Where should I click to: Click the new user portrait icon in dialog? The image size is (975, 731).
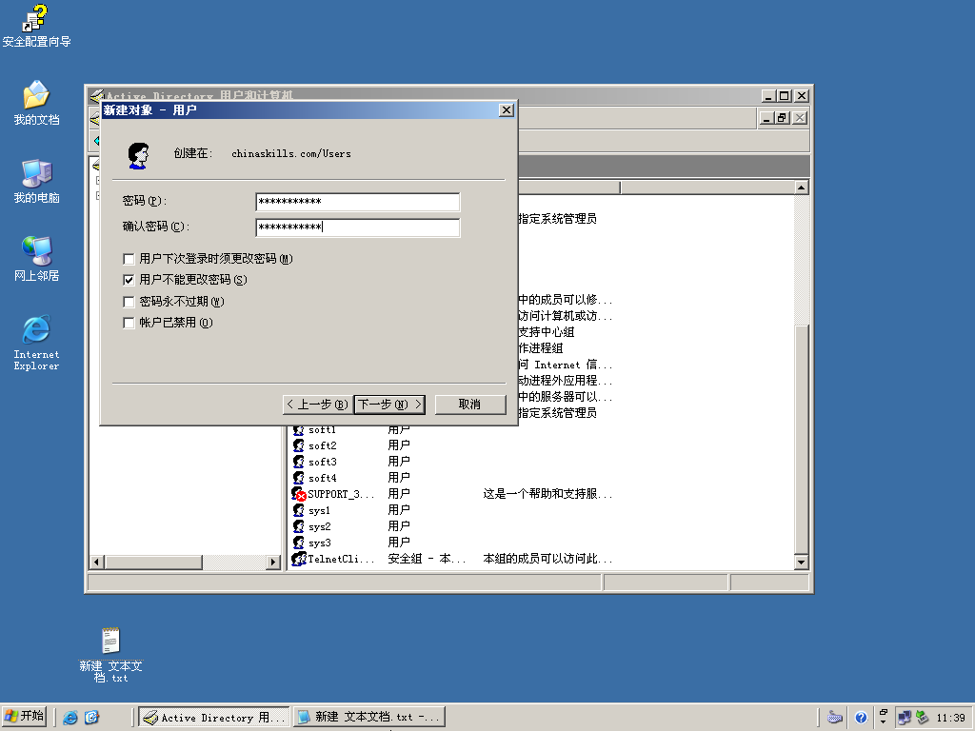pyautogui.click(x=138, y=155)
